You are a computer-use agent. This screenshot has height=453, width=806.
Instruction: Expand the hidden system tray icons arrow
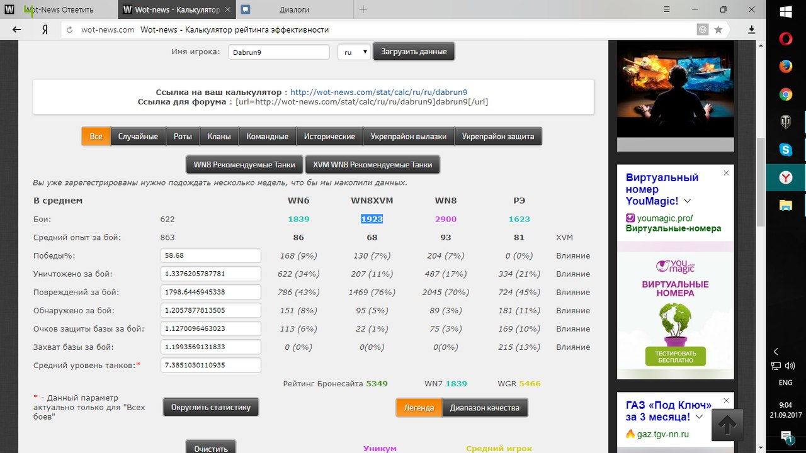click(776, 352)
